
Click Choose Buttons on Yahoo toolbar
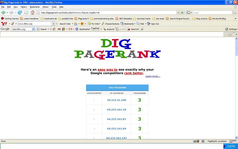[x=110, y=24]
